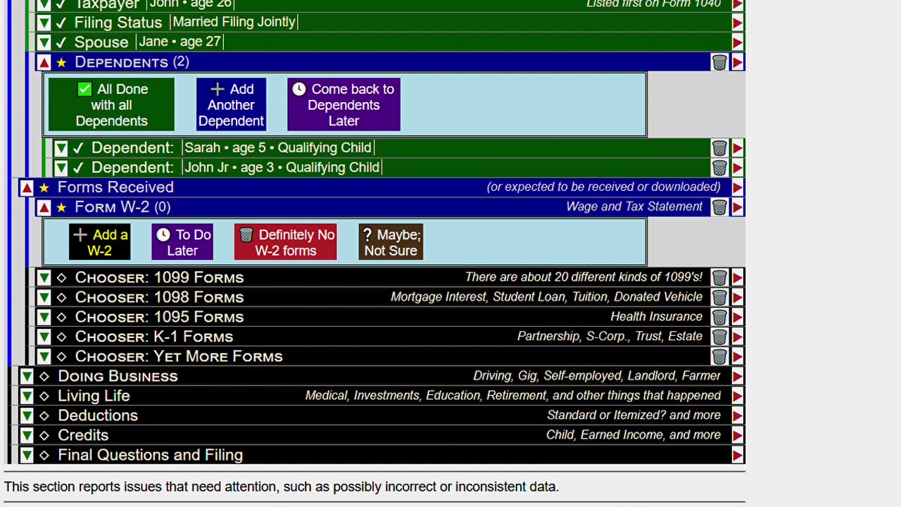Expand the Filing Status row

click(44, 23)
